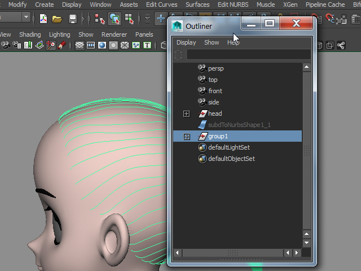Open the Outliner Show menu
Screen dimensions: 361x271
(x=212, y=42)
